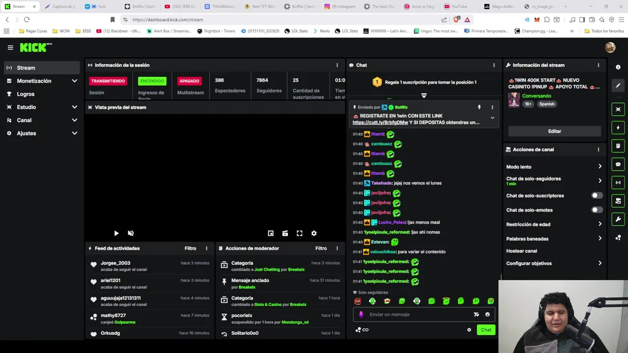The image size is (628, 353).
Task: Toggle the stream preview panel icon
Action: [x=618, y=109]
